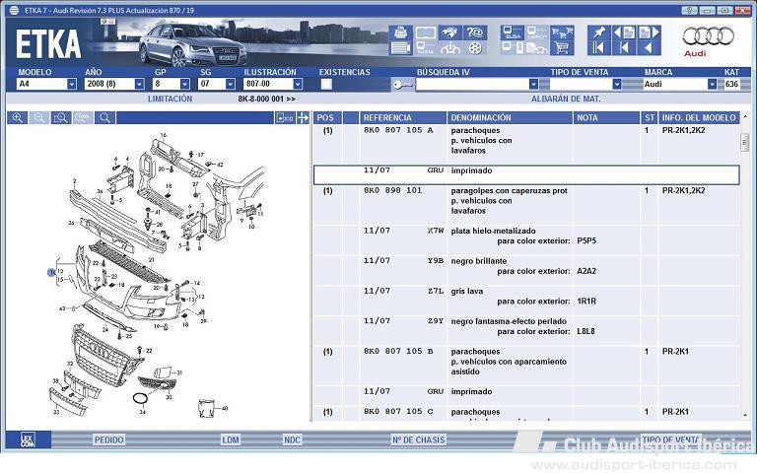Click the LEX COM icon at bottom left

[x=28, y=439]
